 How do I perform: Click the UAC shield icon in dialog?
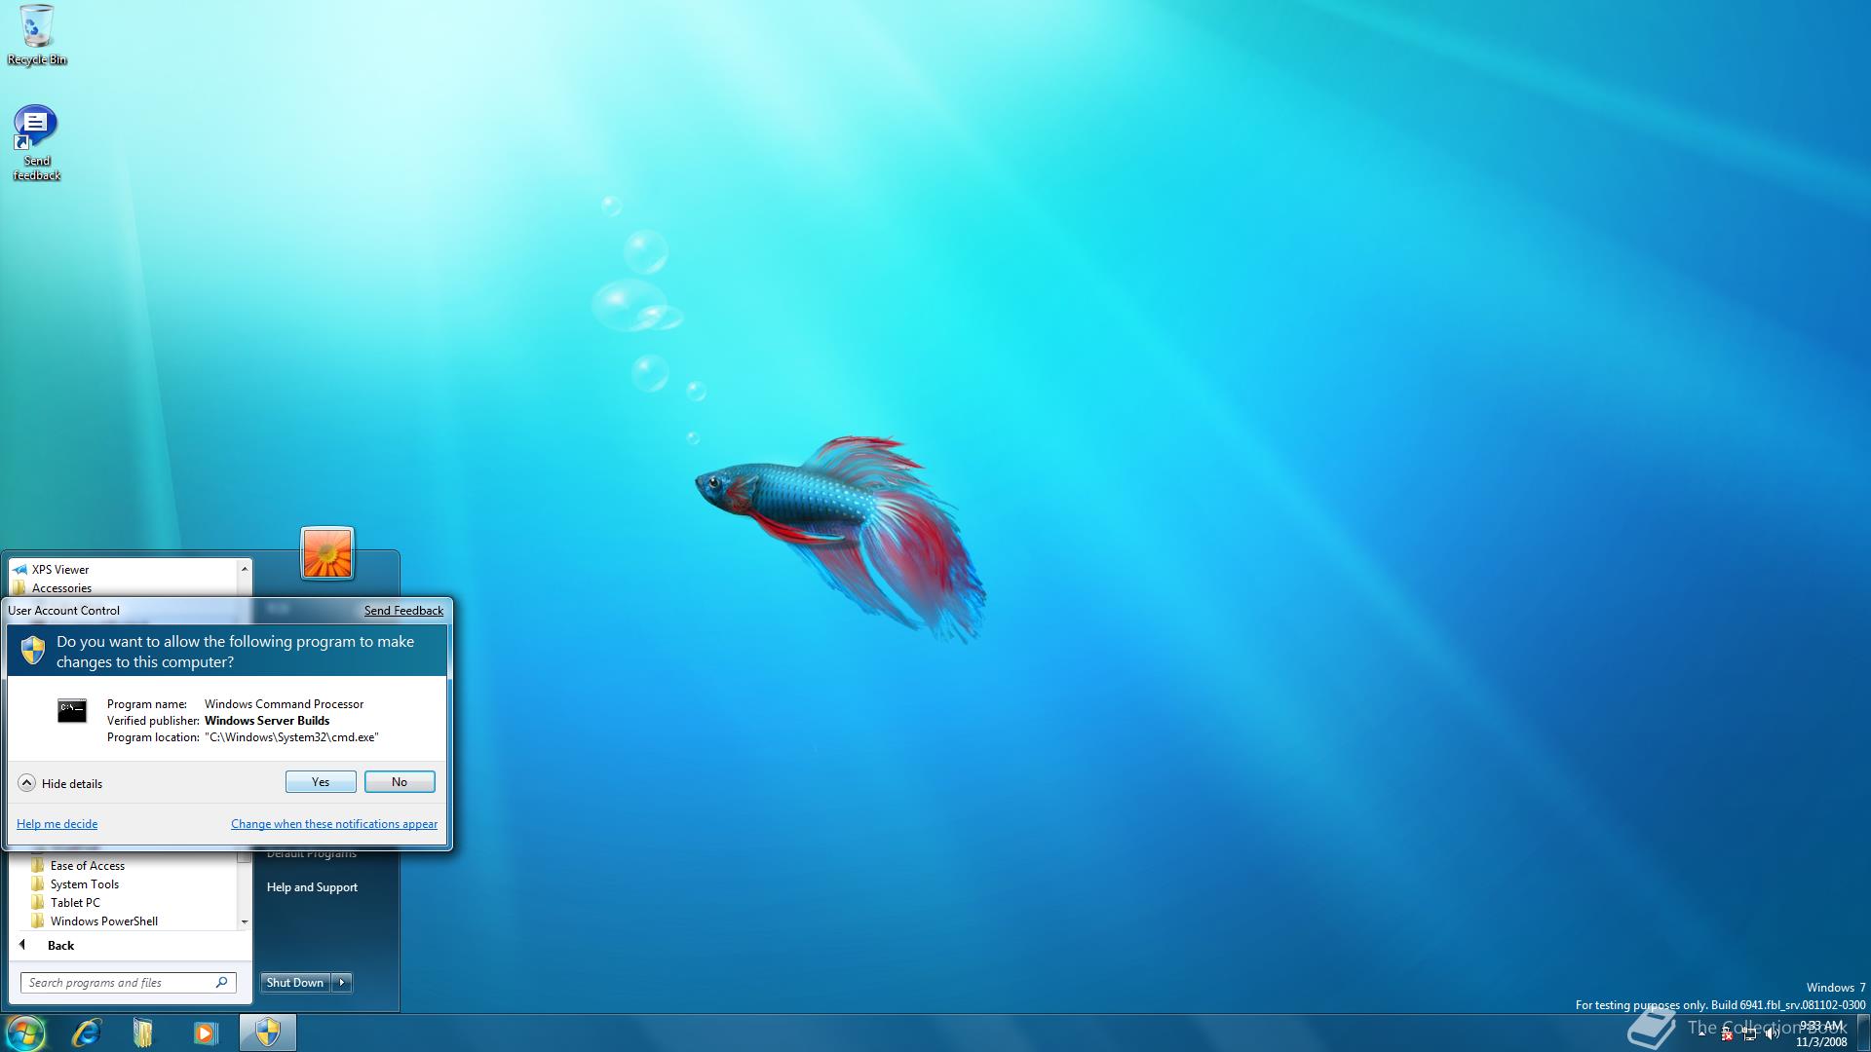[x=33, y=651]
